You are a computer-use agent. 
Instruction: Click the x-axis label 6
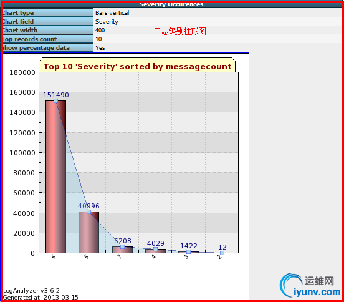tap(54, 256)
